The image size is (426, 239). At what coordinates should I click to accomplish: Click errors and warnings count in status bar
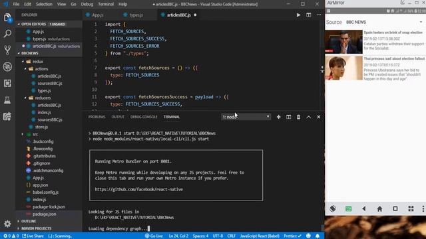pos(11,236)
